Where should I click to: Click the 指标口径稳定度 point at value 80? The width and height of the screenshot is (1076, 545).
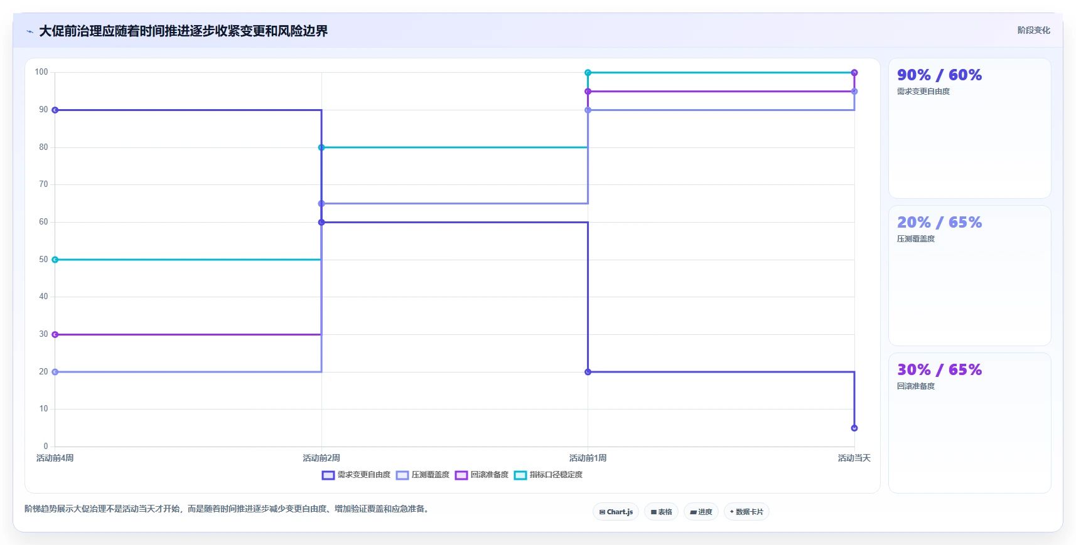pos(321,147)
